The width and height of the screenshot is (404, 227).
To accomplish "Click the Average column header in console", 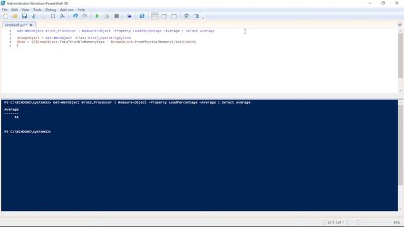I will [x=11, y=110].
